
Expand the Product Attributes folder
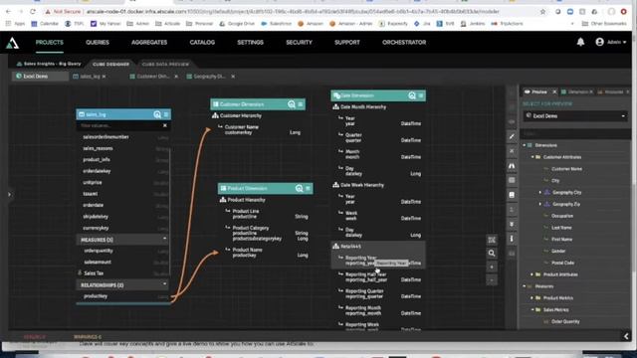point(532,274)
